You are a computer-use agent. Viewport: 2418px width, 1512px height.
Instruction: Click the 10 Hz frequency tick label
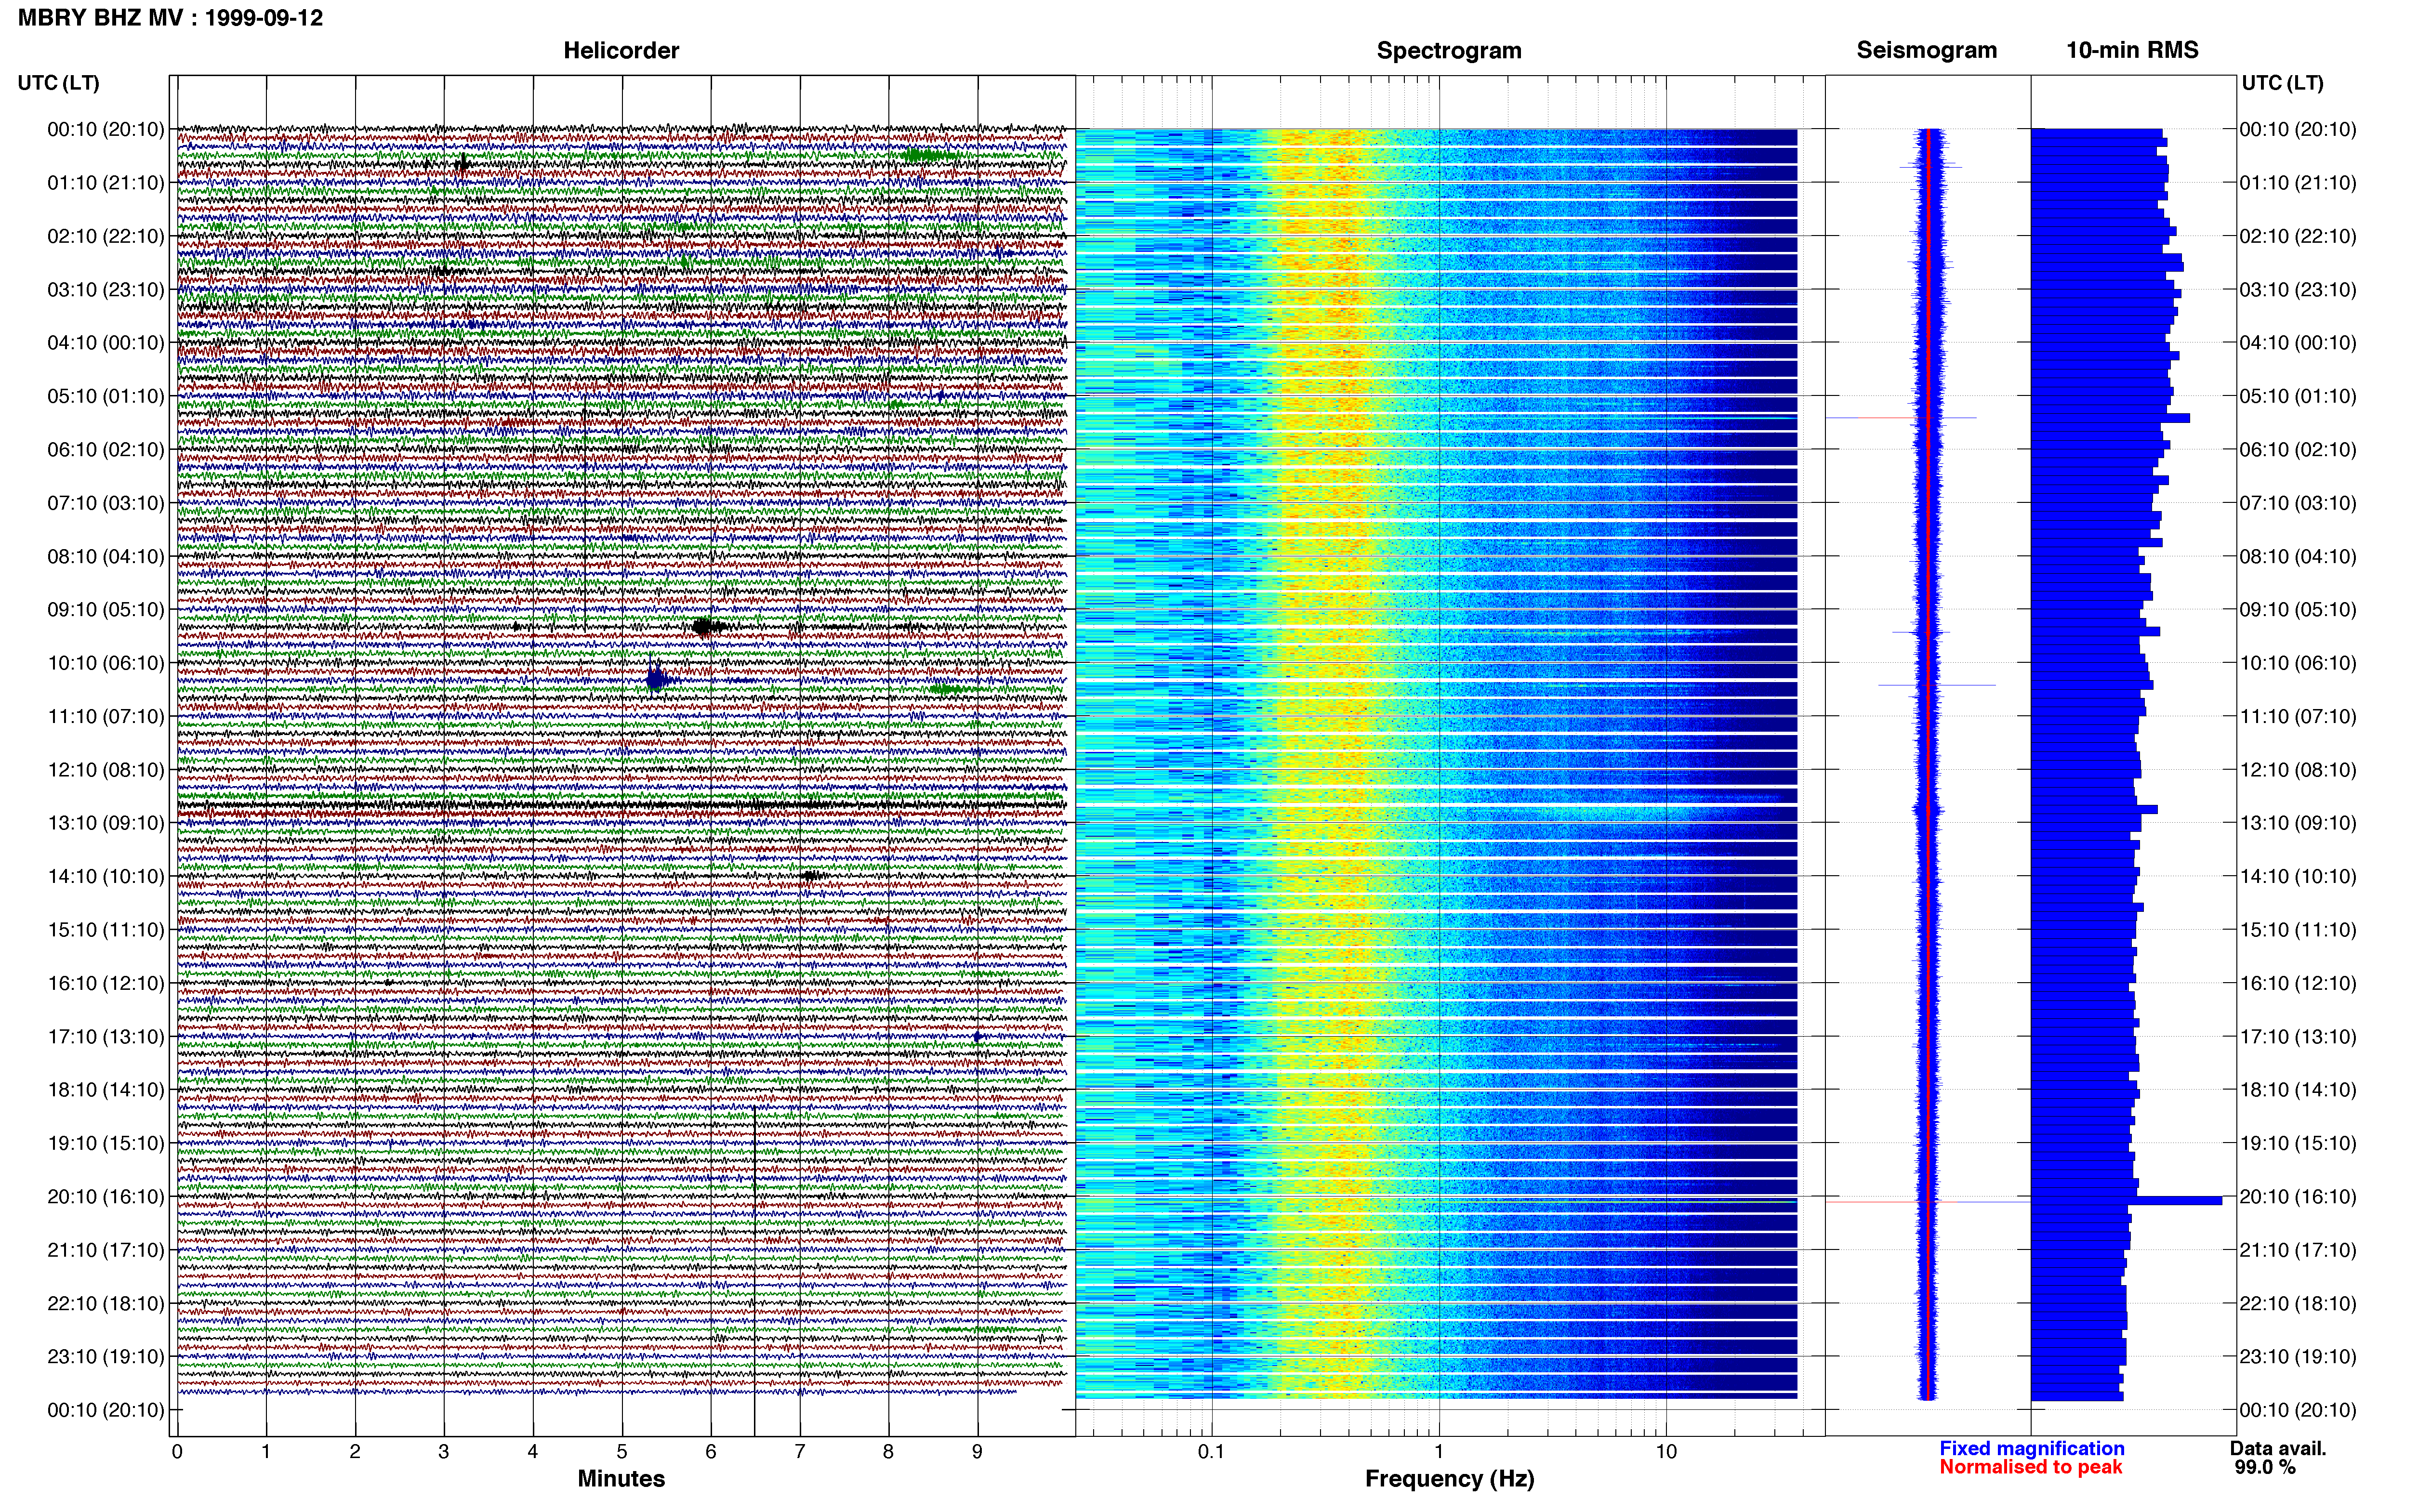coord(1666,1452)
